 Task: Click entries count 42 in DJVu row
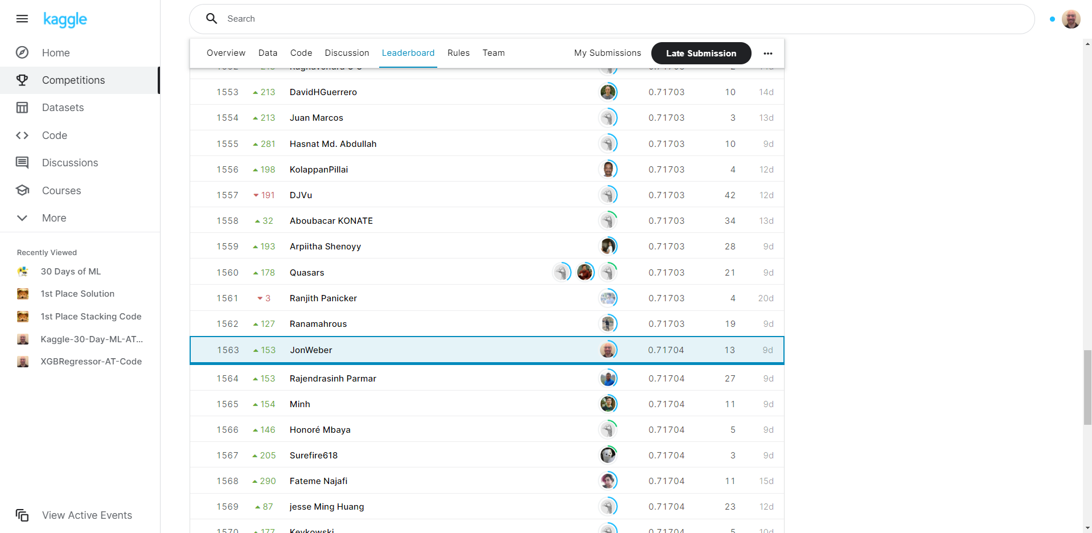[730, 195]
